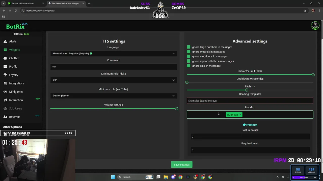323x181 pixels.
Task: Bookmark this page with star icon
Action: point(305,11)
